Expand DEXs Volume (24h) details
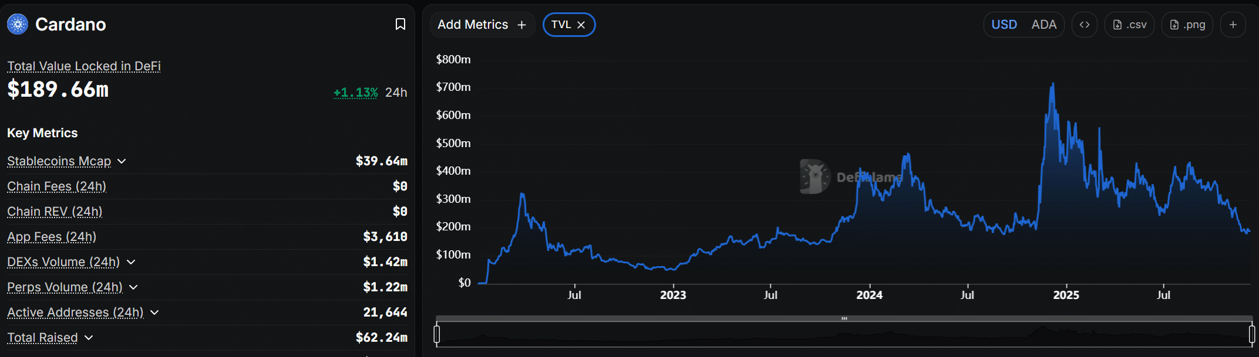The height and width of the screenshot is (357, 1259). point(131,262)
